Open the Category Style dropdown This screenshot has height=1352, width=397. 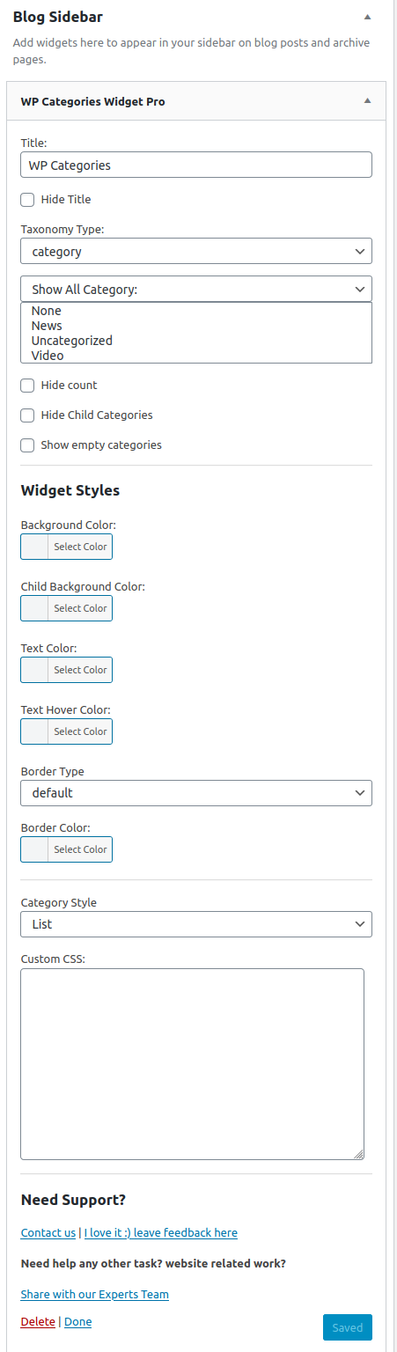[196, 924]
